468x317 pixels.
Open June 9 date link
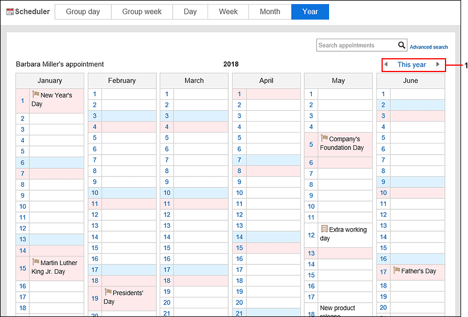[383, 182]
